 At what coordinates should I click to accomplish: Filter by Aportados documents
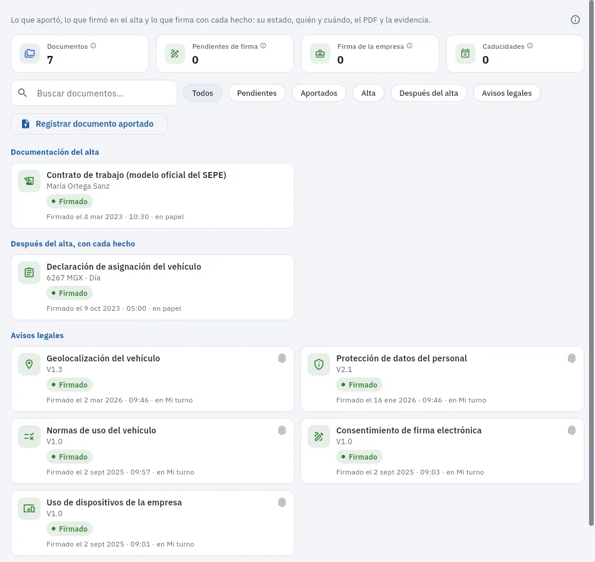319,93
